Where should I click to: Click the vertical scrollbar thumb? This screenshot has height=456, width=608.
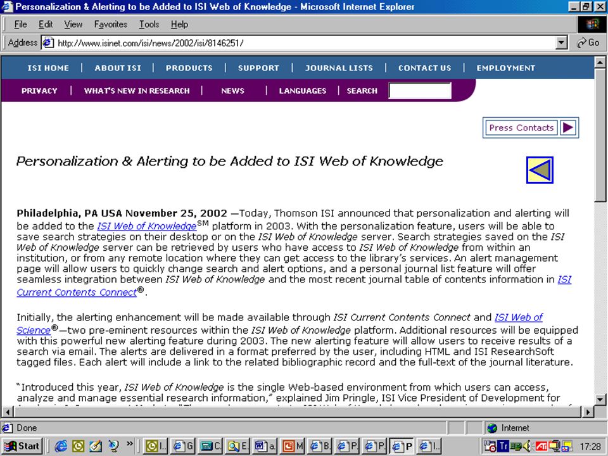click(x=600, y=135)
